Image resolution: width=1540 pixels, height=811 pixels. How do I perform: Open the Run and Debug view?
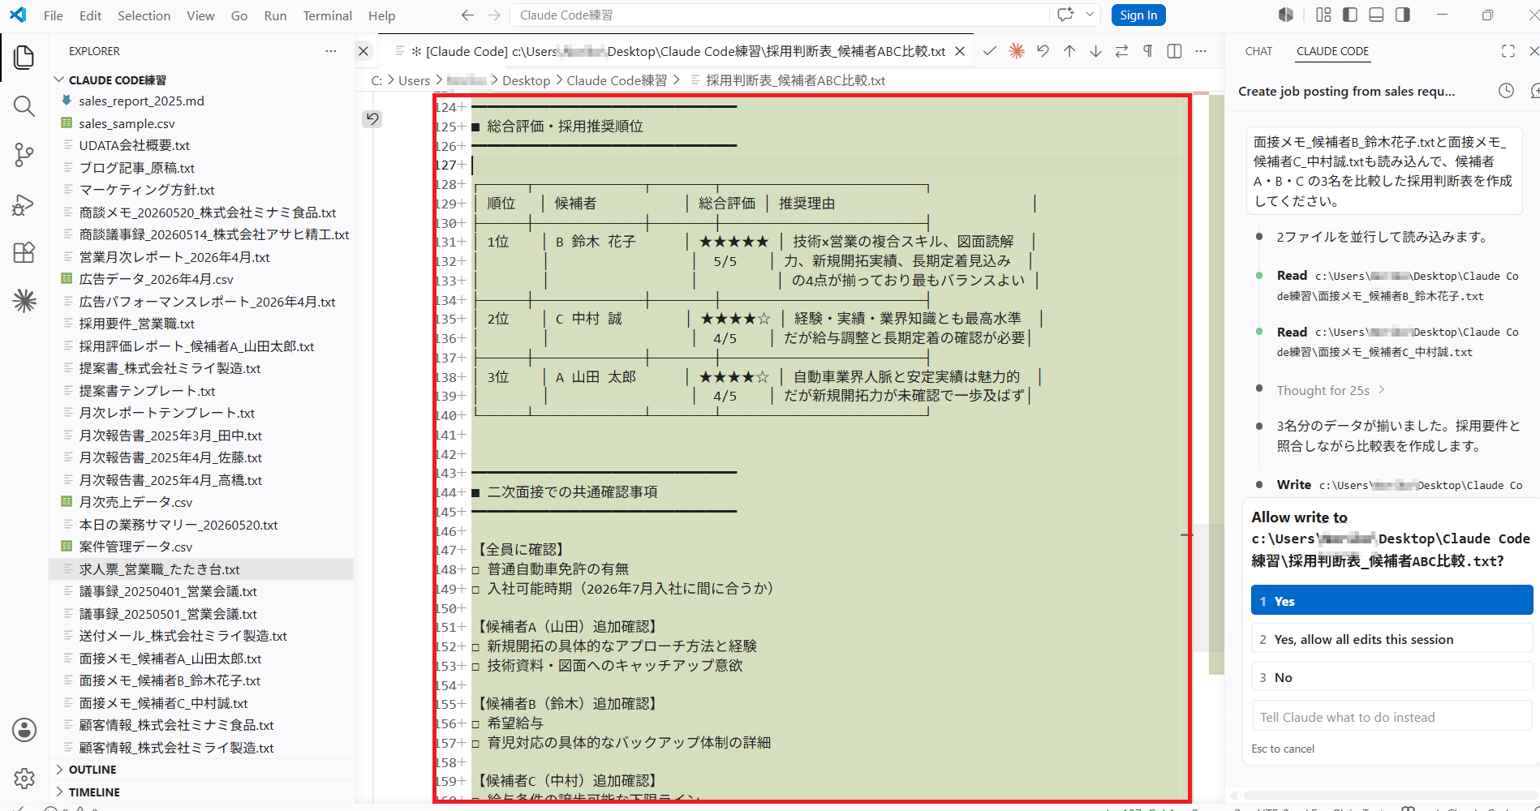pyautogui.click(x=24, y=204)
